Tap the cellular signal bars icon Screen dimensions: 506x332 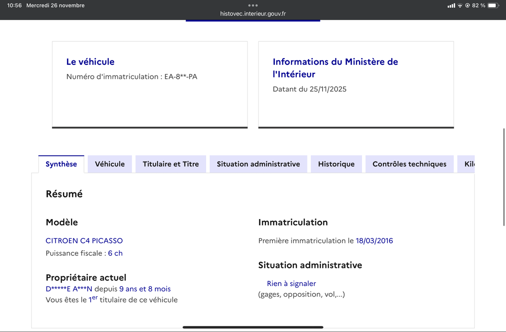451,5
